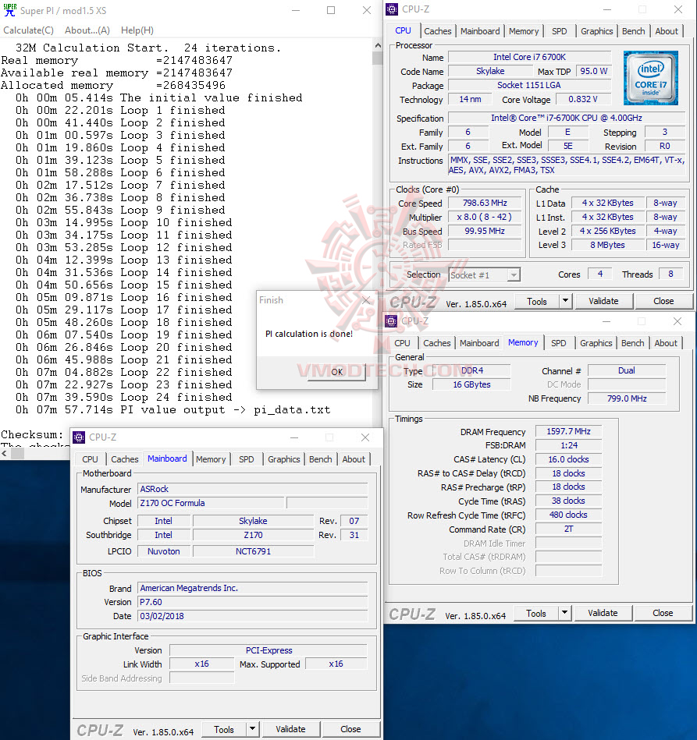Click Validate in the Mainboard CPU-Z window

290,730
